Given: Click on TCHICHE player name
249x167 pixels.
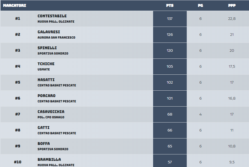Looking at the screenshot, I should click(x=46, y=64).
